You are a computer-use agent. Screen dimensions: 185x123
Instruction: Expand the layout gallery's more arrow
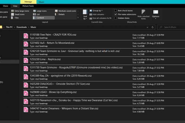tap(78, 18)
